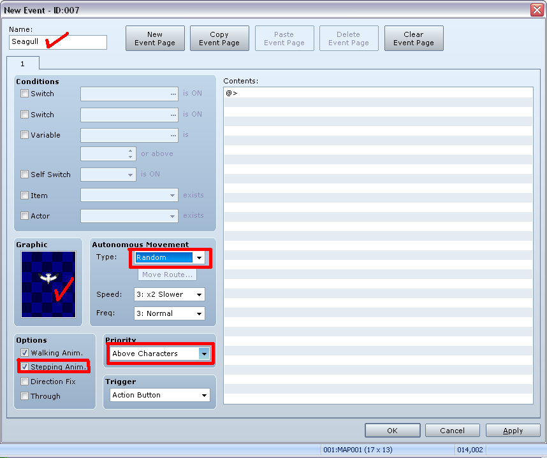The width and height of the screenshot is (547, 458).
Task: Uncheck the Stepping Anim. option
Action: click(24, 367)
